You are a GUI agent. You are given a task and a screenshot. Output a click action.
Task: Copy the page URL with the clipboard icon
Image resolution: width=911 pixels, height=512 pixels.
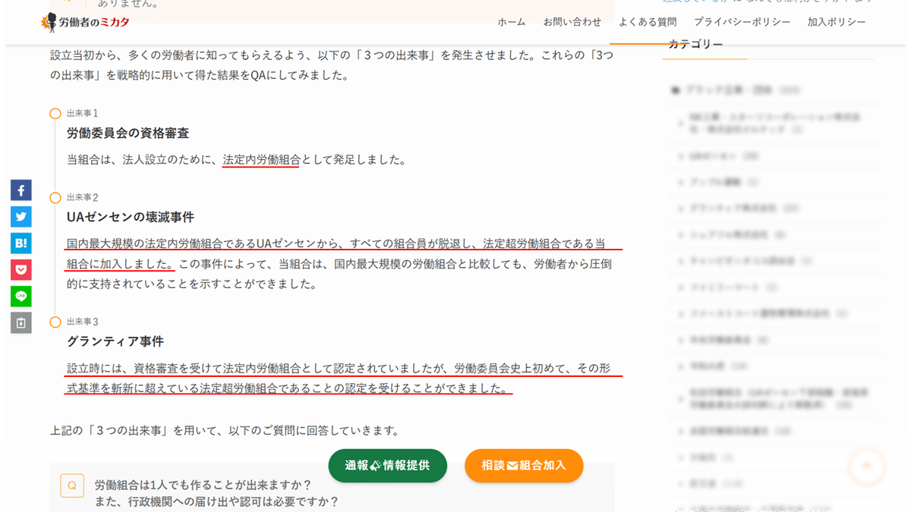21,323
